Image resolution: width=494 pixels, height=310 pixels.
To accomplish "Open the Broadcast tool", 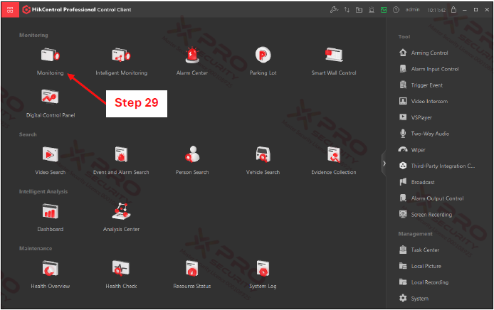I will [x=417, y=182].
